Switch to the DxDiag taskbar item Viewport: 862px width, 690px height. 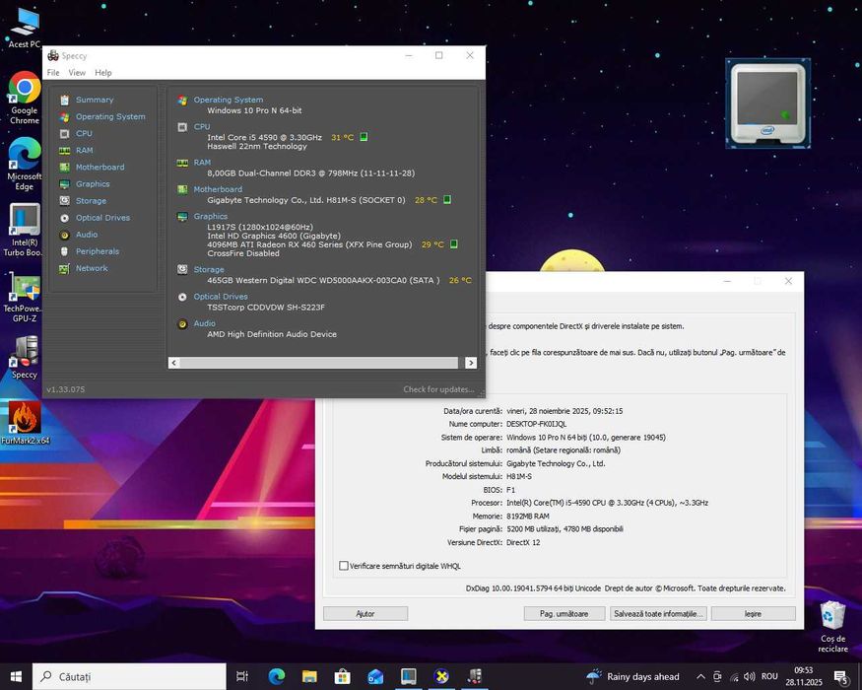coord(441,676)
